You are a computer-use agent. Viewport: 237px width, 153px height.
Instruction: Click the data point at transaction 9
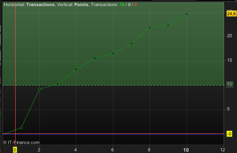[168, 25]
